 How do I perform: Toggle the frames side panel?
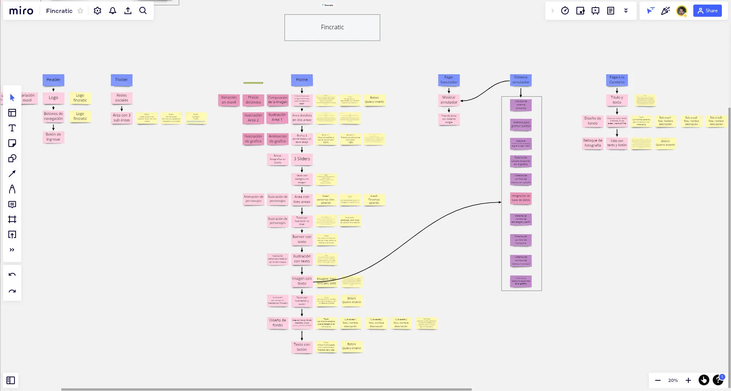pyautogui.click(x=11, y=380)
